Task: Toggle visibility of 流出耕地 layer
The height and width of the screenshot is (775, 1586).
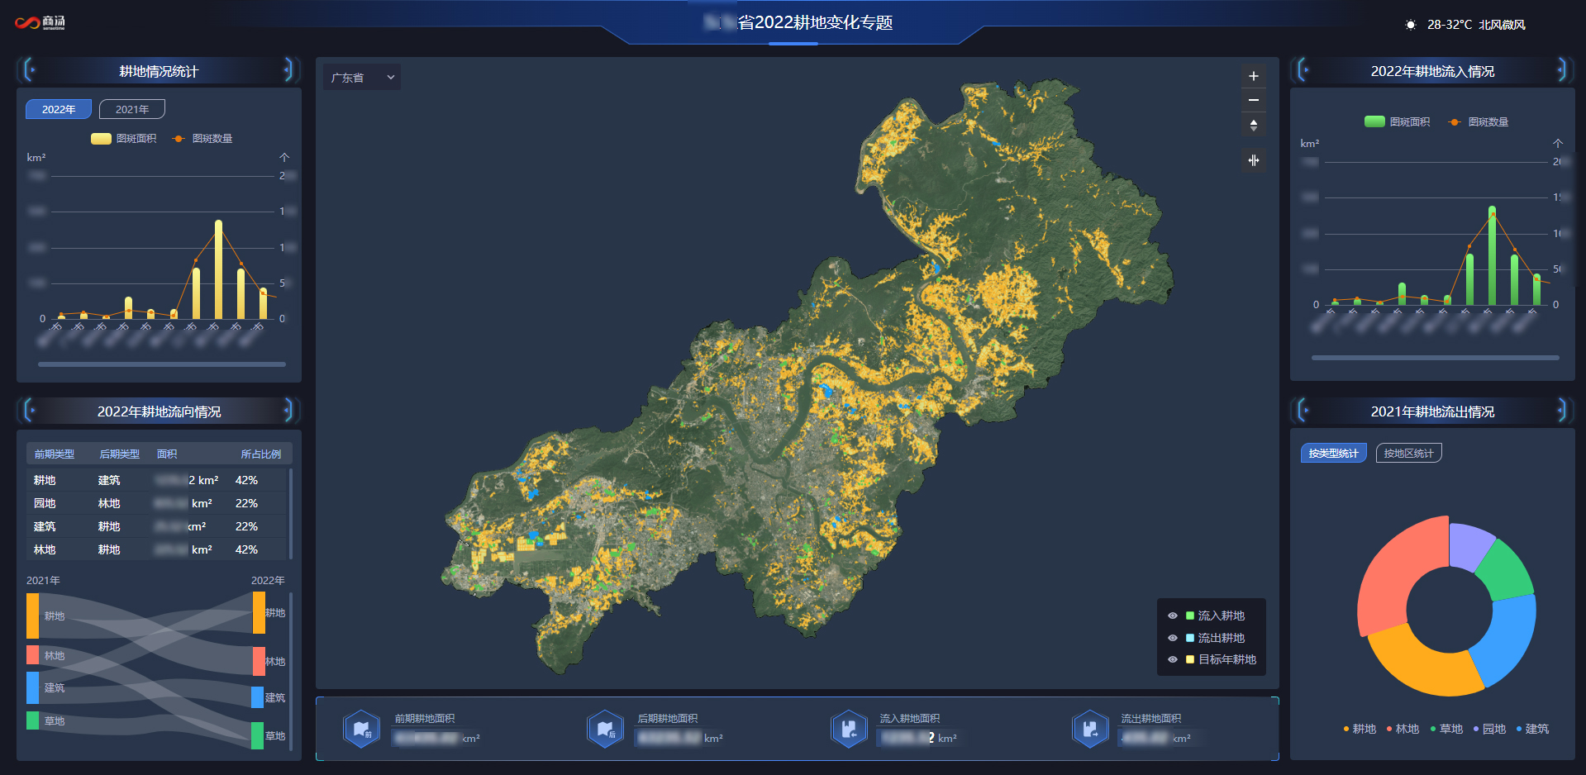Action: click(x=1172, y=638)
